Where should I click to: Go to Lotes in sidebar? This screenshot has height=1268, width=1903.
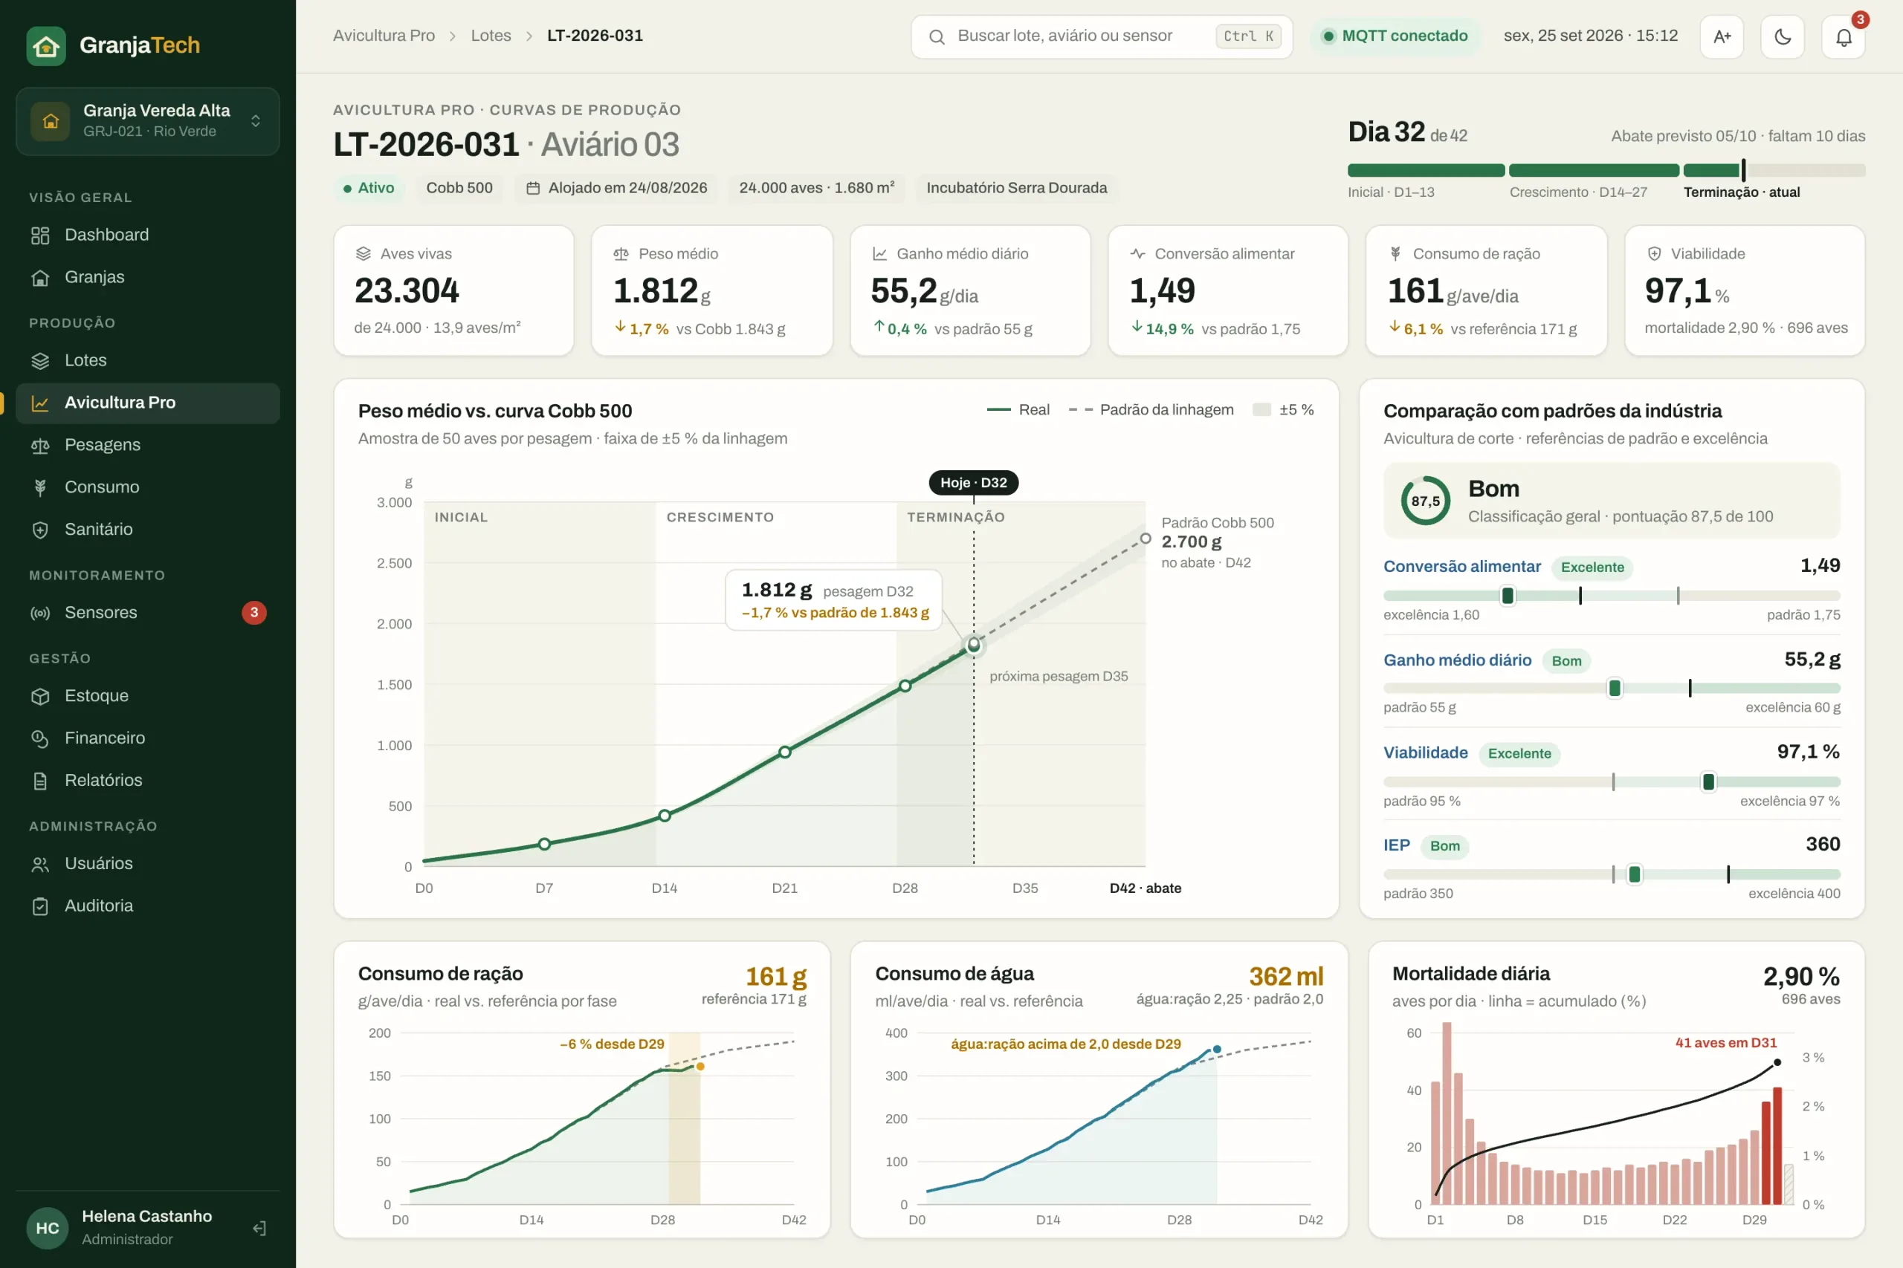click(x=147, y=361)
